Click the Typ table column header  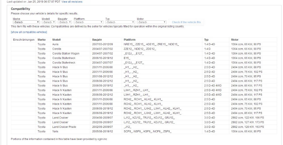click(x=206, y=40)
